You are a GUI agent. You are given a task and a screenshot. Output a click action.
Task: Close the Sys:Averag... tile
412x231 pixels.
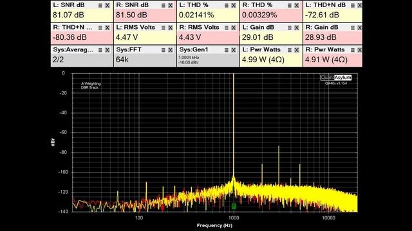pyautogui.click(x=108, y=50)
